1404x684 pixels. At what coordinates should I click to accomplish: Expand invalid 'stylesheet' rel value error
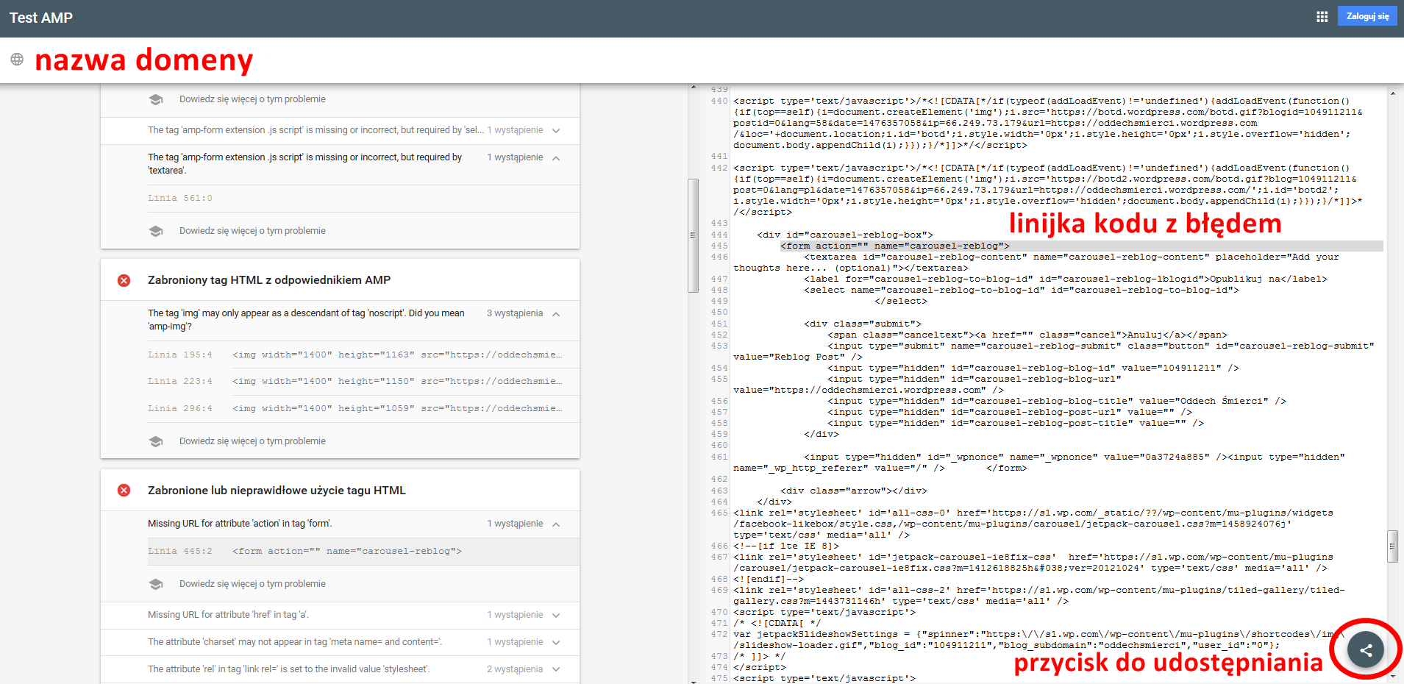tap(556, 670)
